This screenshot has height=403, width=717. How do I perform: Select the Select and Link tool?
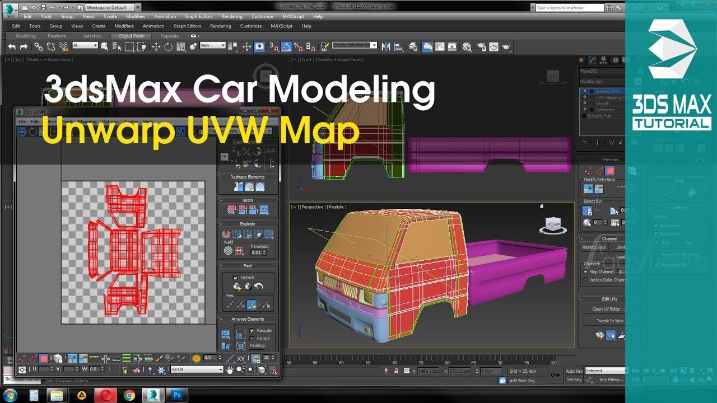pyautogui.click(x=38, y=46)
